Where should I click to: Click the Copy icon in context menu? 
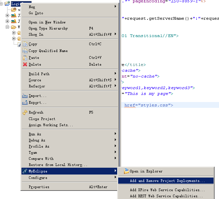(25, 44)
